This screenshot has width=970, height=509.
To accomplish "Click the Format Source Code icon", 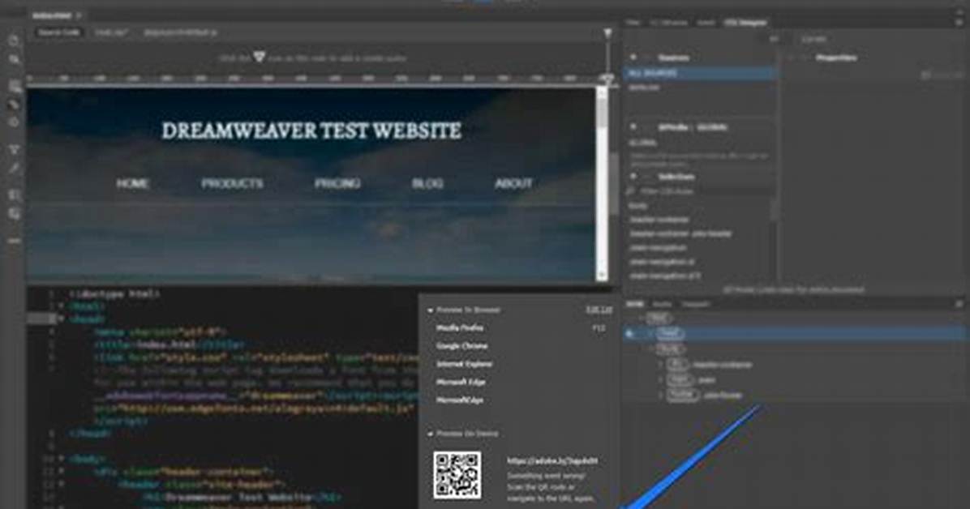I will tap(14, 169).
